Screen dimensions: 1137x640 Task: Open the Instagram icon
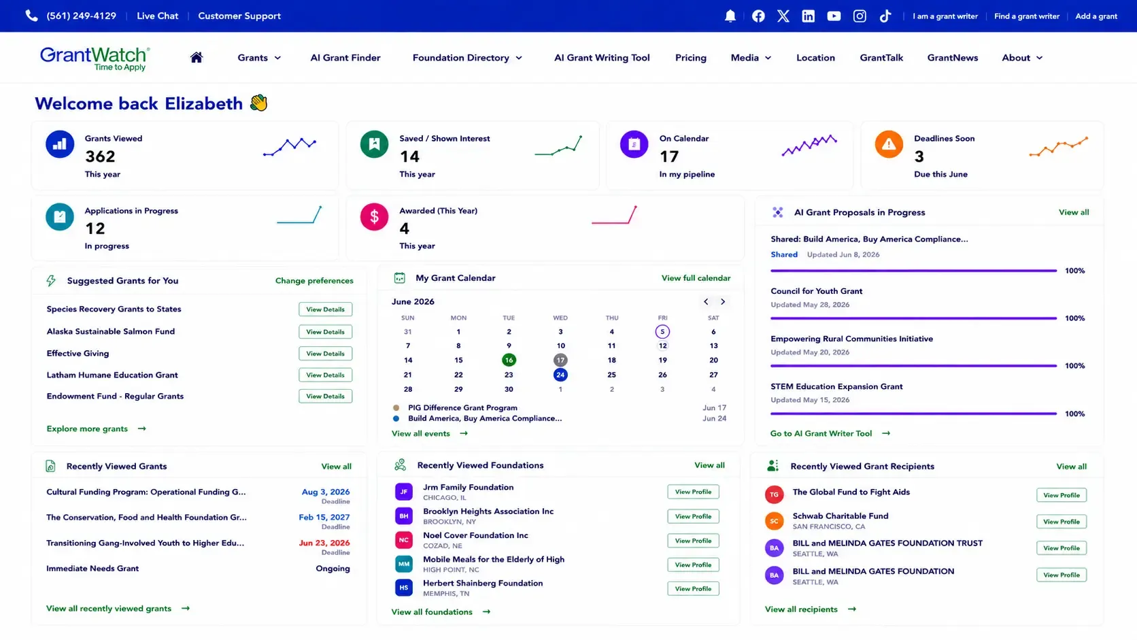pos(860,16)
